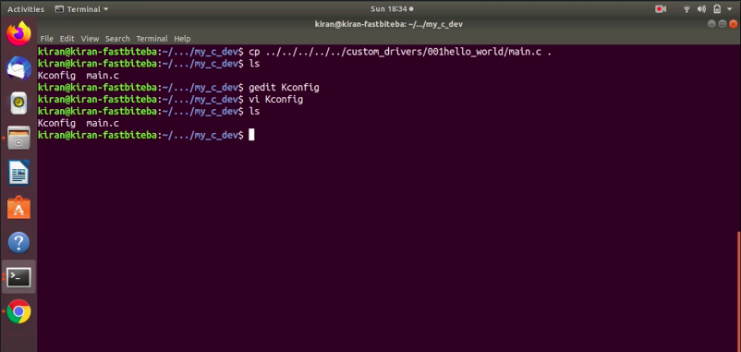Open the Activities overview
Image resolution: width=741 pixels, height=352 pixels.
[26, 9]
